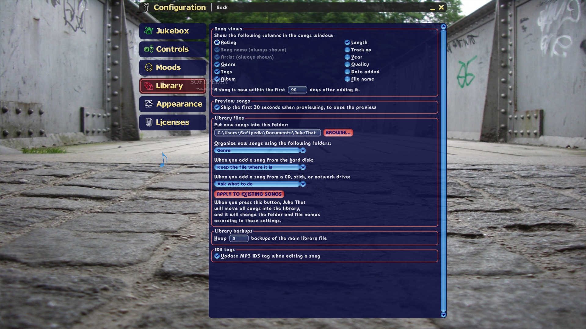Toggle skip first 30 seconds preview option

(217, 107)
